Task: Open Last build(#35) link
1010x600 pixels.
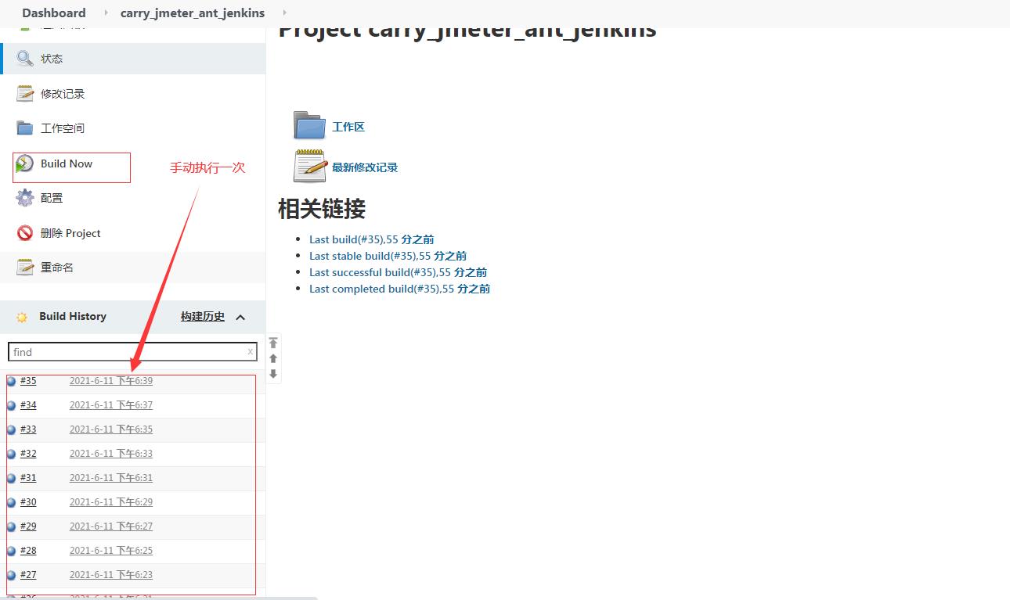Action: tap(372, 239)
